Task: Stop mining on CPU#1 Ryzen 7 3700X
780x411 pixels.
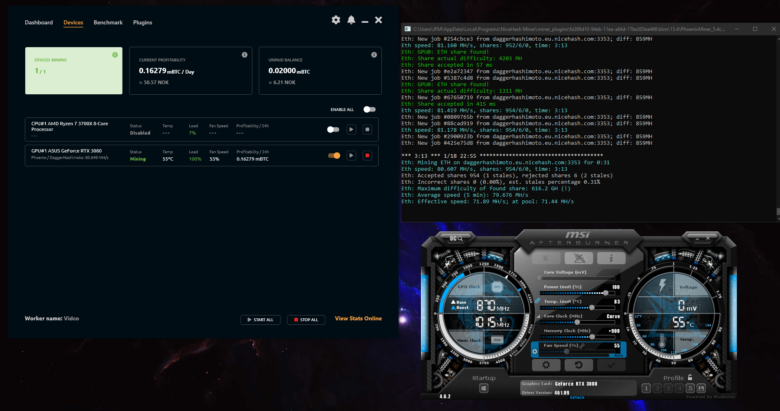Action: pos(367,130)
